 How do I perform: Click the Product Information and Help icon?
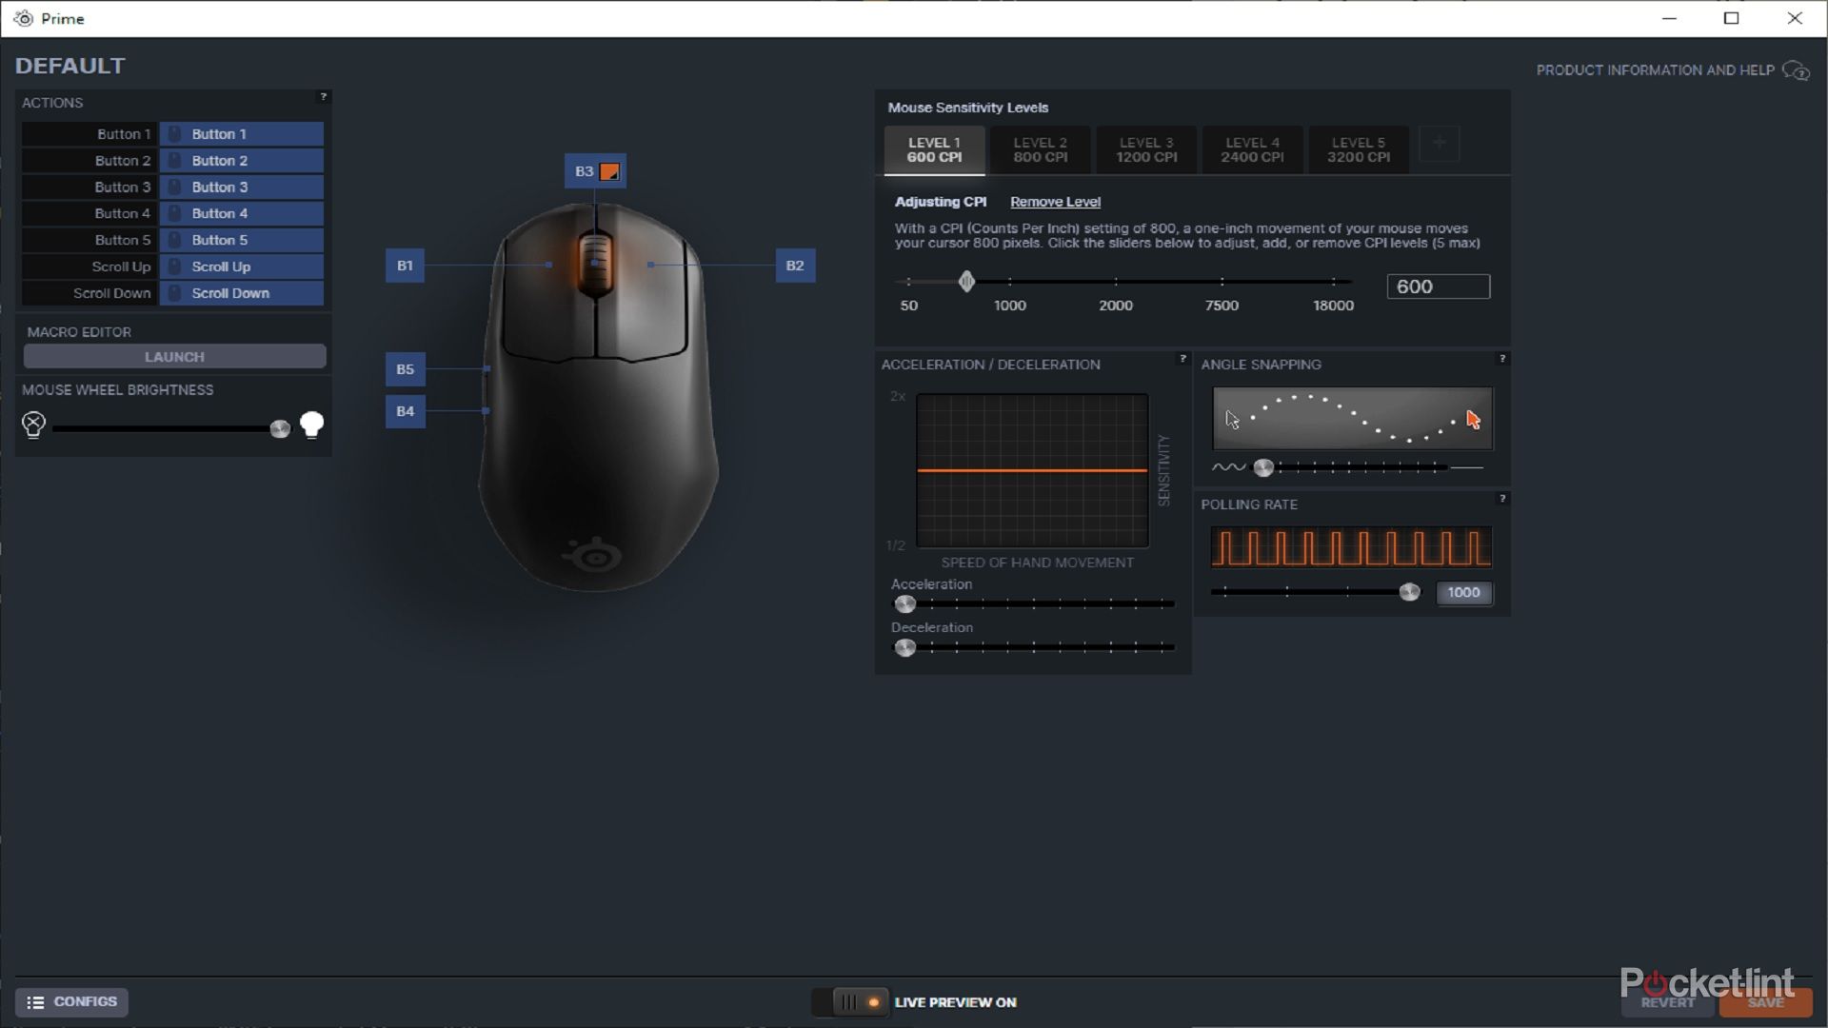pyautogui.click(x=1796, y=70)
